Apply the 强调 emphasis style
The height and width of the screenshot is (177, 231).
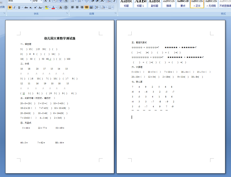coord(169,4)
